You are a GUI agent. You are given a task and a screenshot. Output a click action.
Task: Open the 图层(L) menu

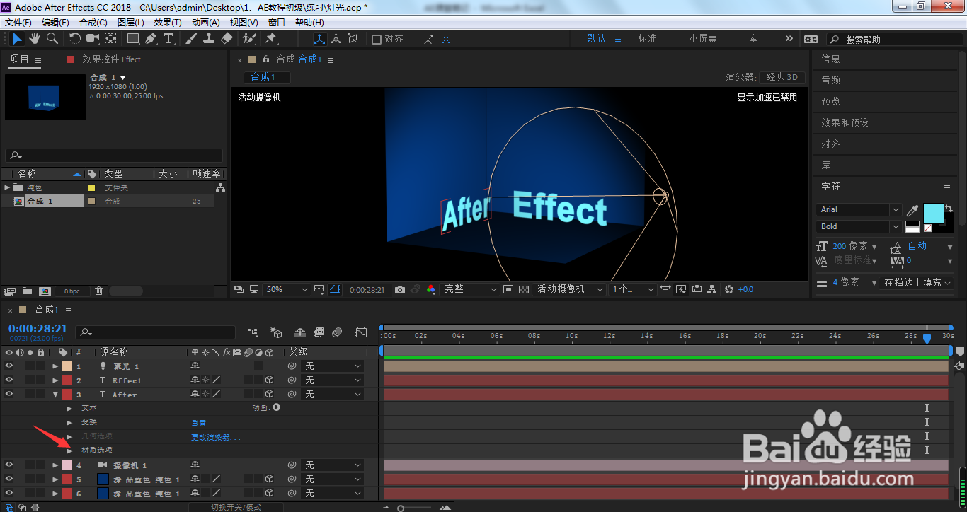[130, 22]
